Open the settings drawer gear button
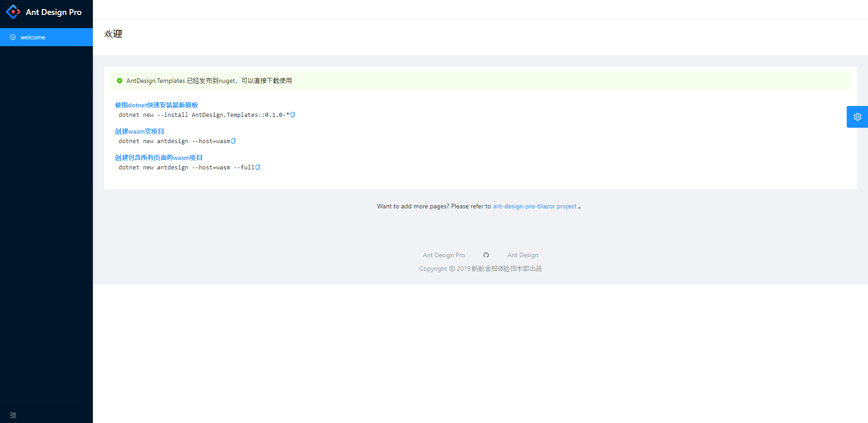 pos(857,117)
